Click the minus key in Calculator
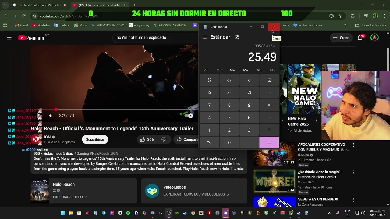390x219 pixels. point(269,117)
